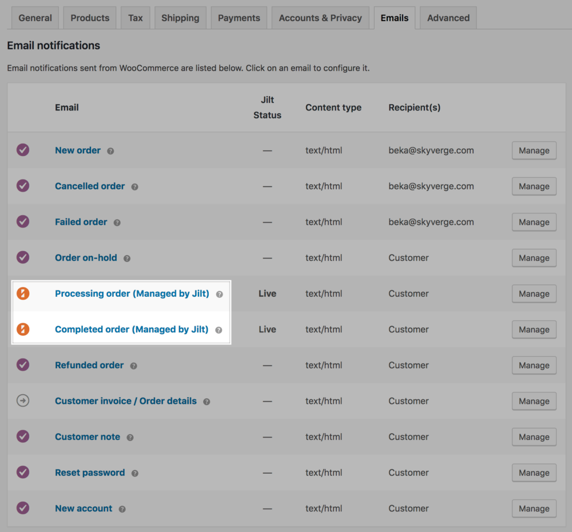572x532 pixels.
Task: Click the help tooltip icon next to Failed order
Action: (x=117, y=223)
